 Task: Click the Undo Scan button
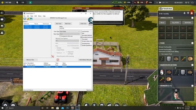[x=83, y=24]
